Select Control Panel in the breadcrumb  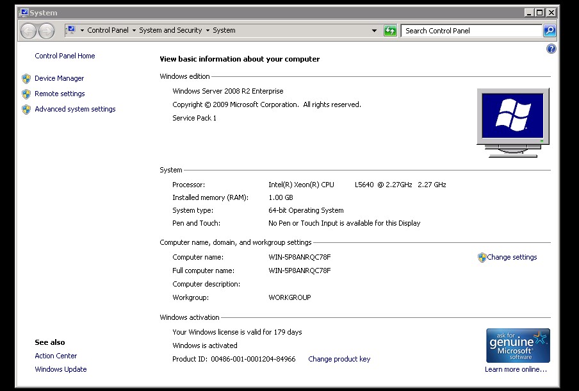point(108,30)
